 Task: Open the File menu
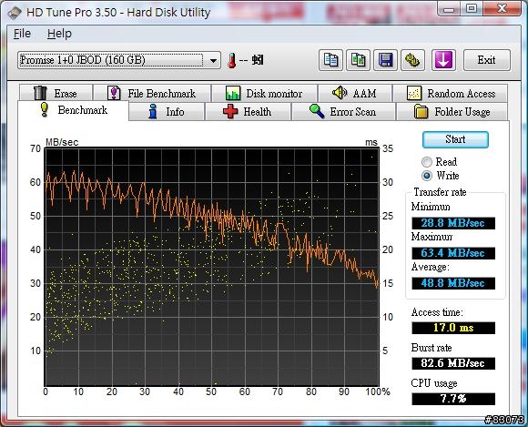[x=22, y=34]
